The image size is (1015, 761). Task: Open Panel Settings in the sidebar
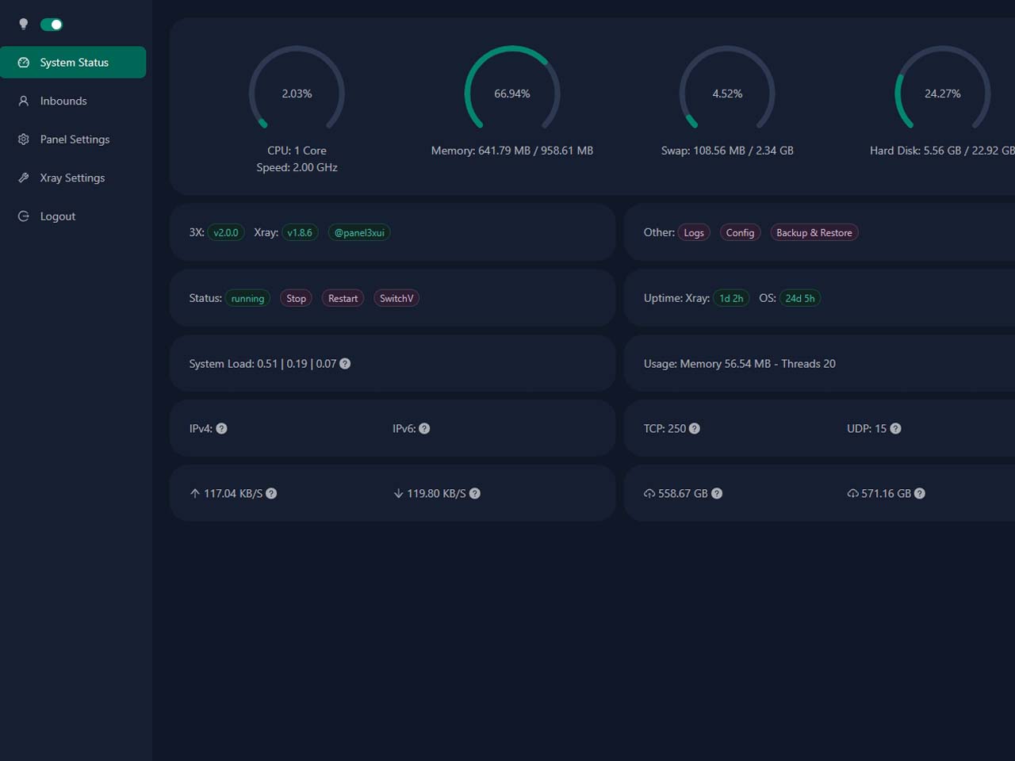point(73,140)
